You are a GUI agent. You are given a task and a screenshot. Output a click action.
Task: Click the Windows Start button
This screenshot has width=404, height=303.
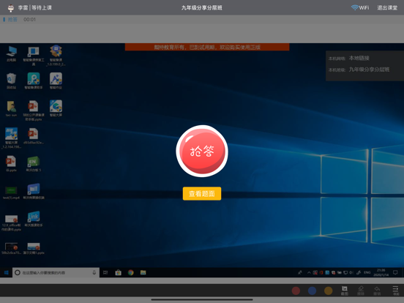(x=6, y=272)
